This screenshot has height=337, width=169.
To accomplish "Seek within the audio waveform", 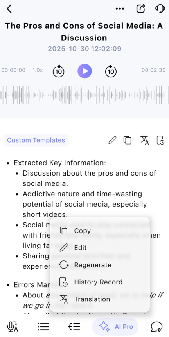I will pos(84,95).
